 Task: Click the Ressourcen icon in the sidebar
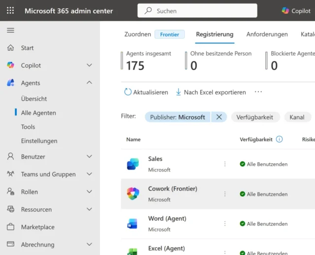point(10,209)
